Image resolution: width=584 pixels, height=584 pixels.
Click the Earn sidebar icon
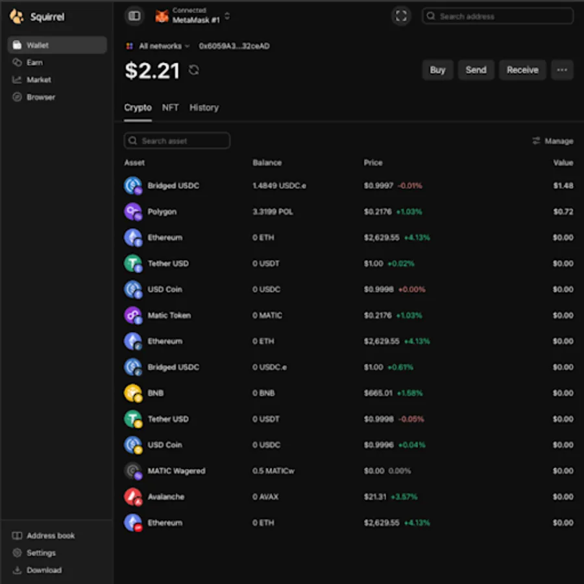click(17, 62)
